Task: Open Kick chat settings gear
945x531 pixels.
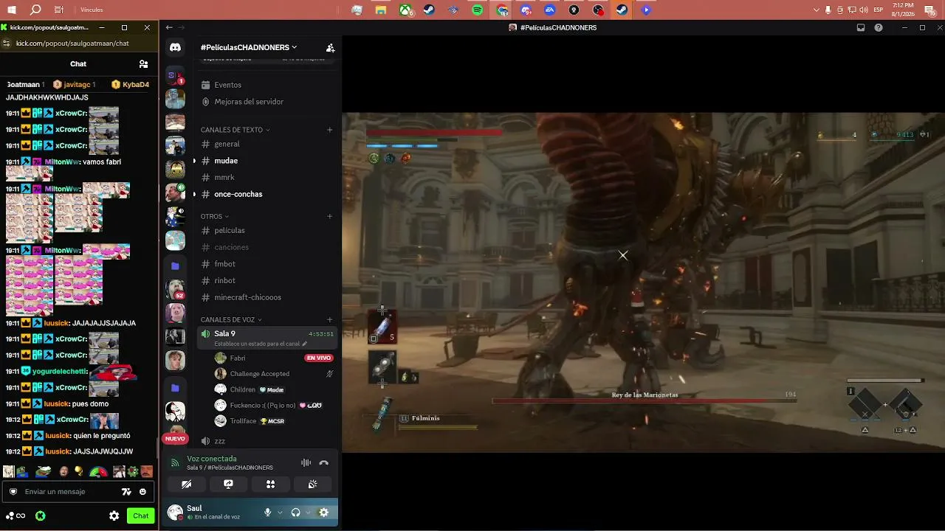Action: pyautogui.click(x=114, y=516)
